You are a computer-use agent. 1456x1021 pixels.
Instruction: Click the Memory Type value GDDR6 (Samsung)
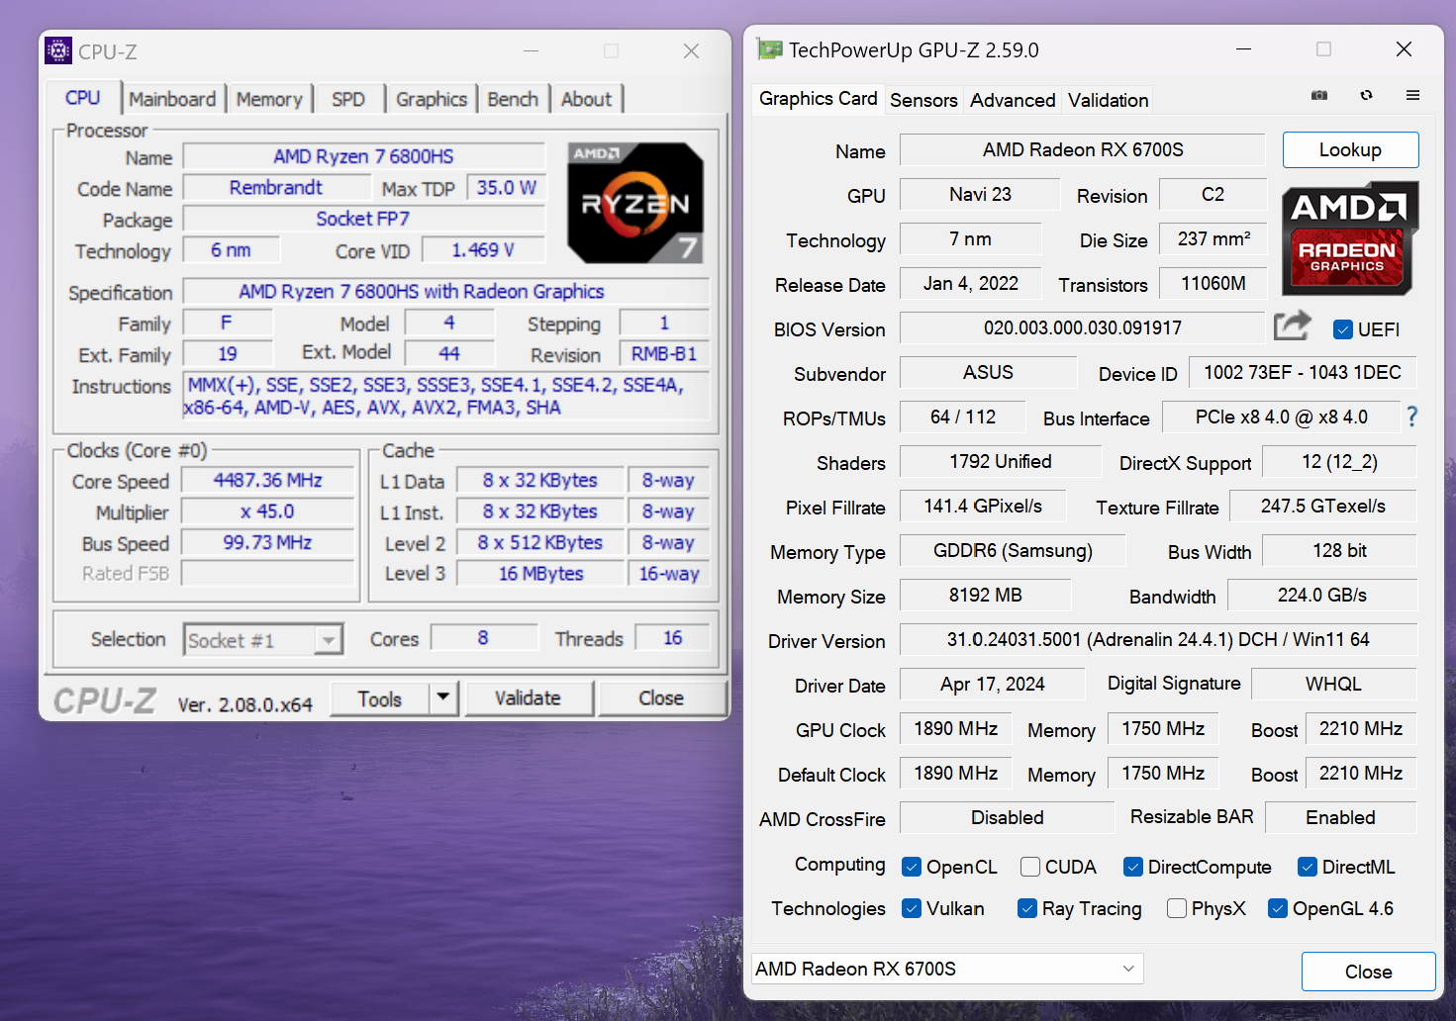[1013, 550]
